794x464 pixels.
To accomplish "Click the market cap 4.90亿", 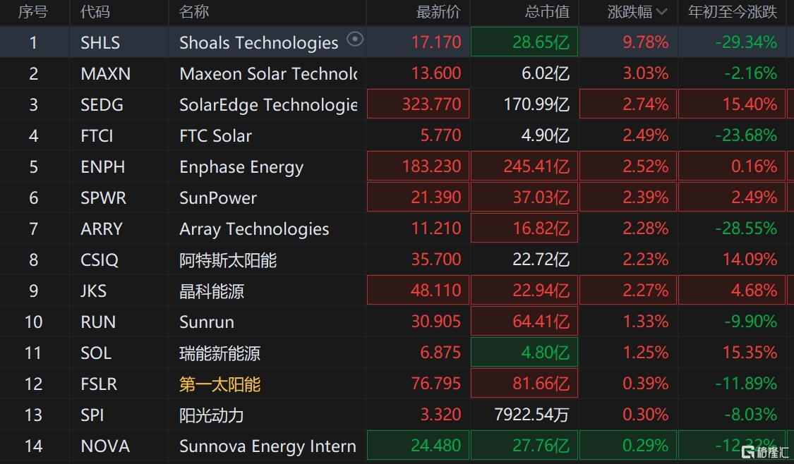I will tap(546, 135).
